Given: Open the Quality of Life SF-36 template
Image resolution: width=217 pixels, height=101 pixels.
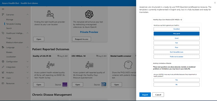Looking at the screenshot, I should 39,85.
